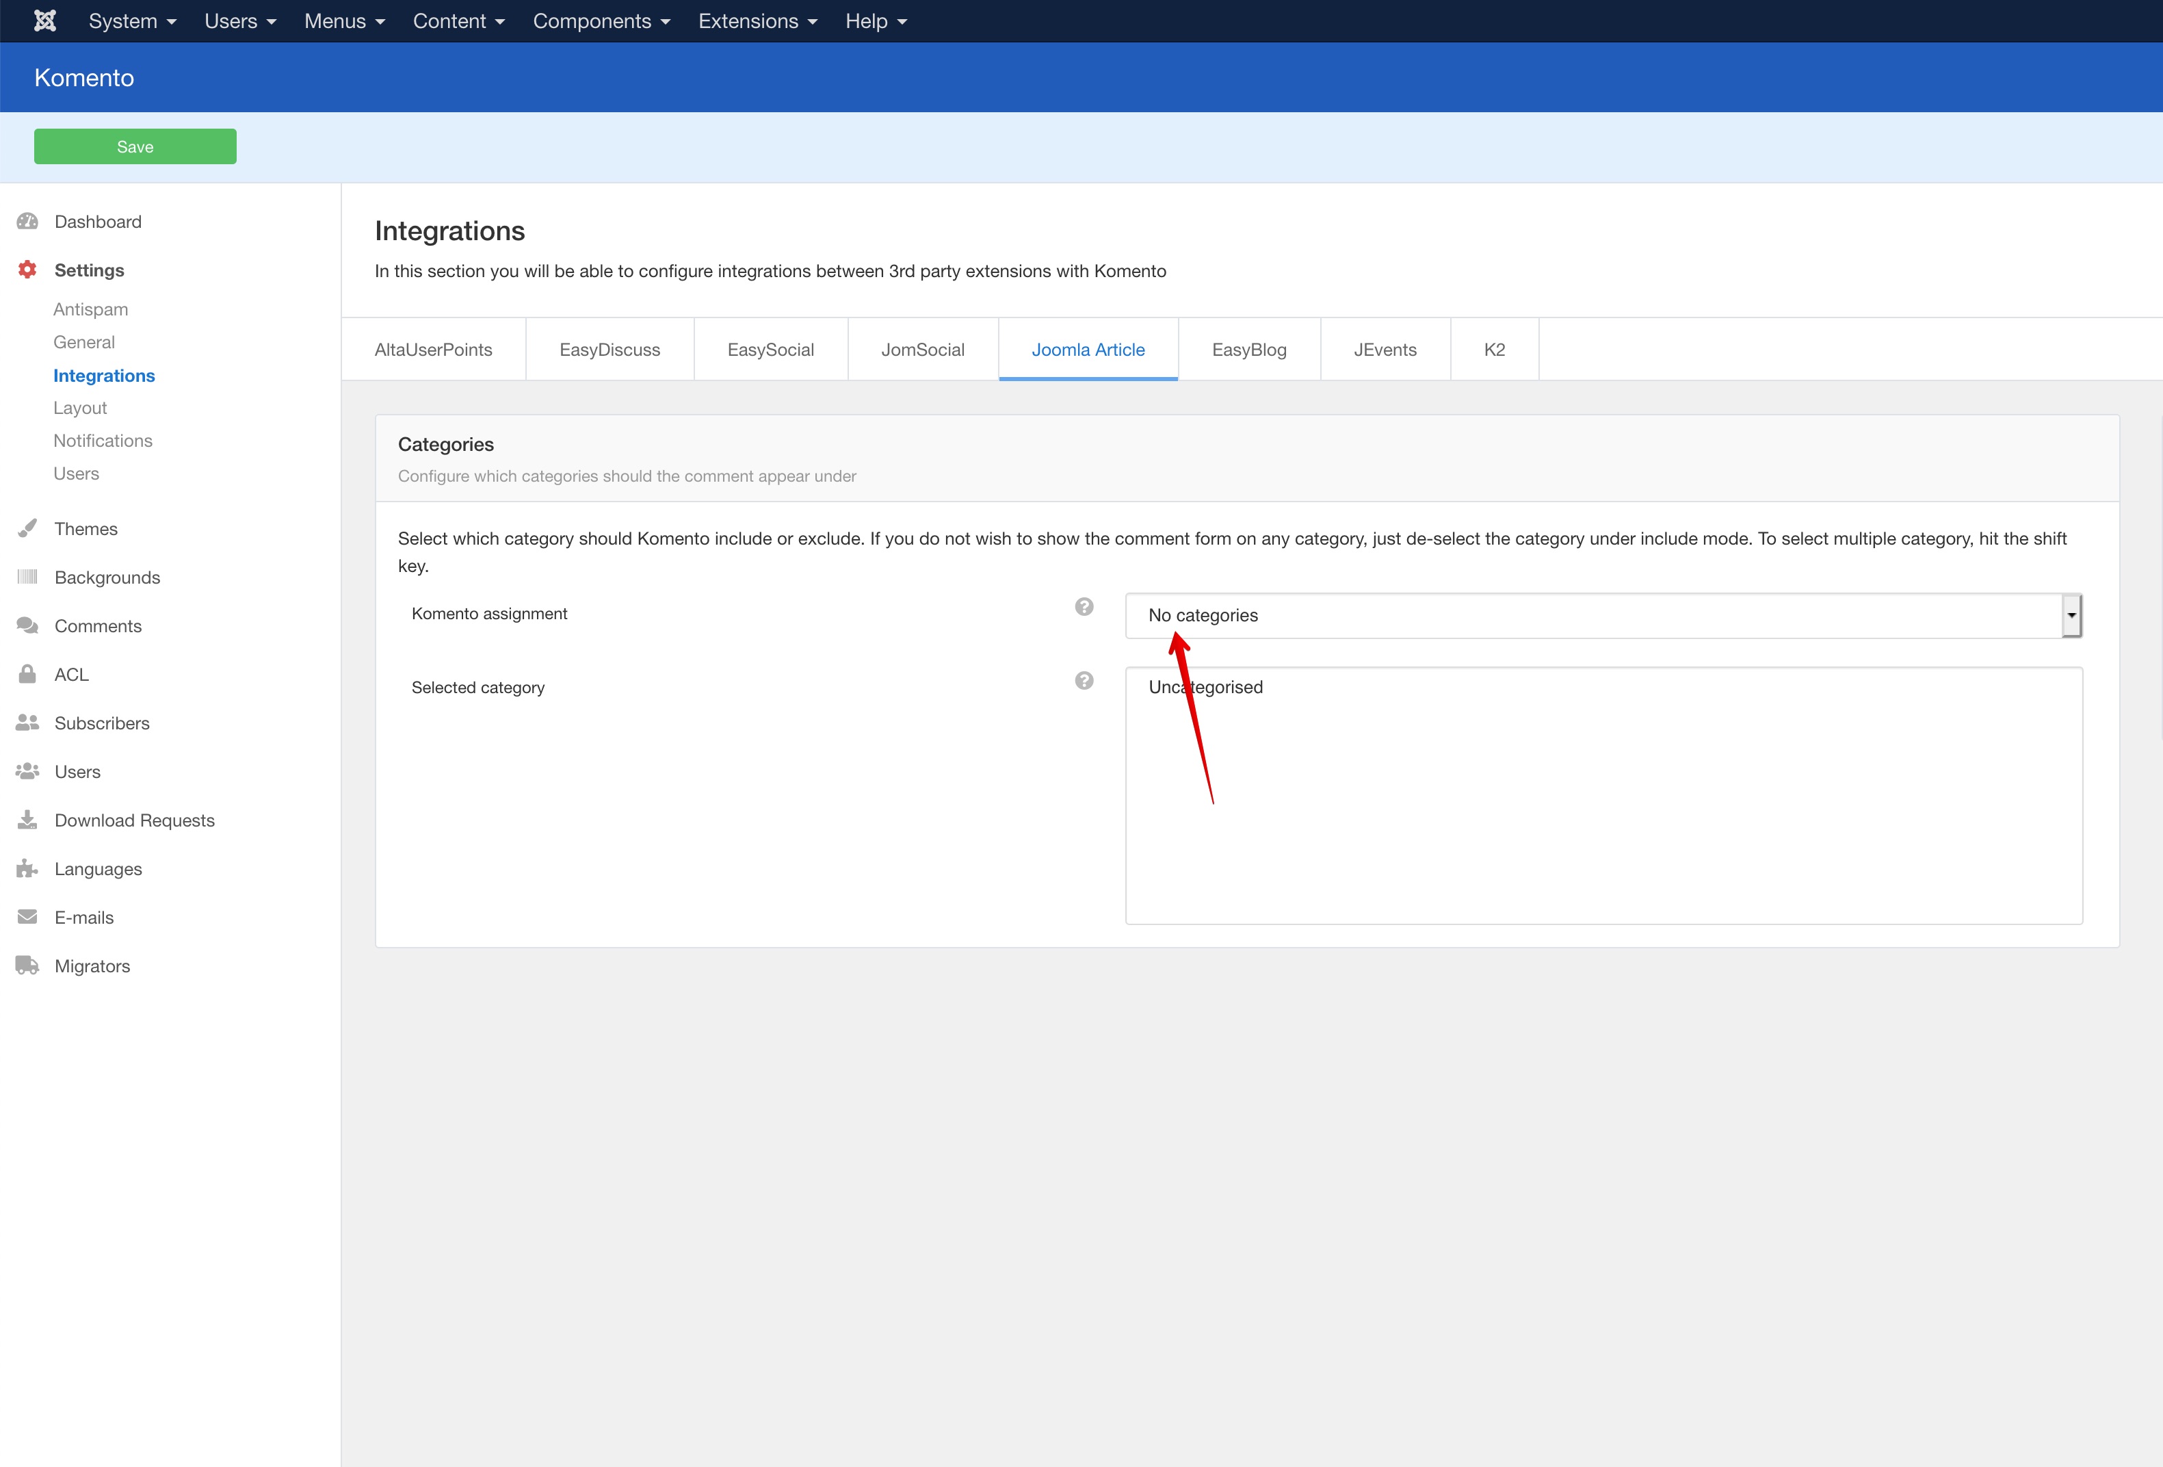Click the Backgrounds icon in sidebar

click(x=28, y=577)
